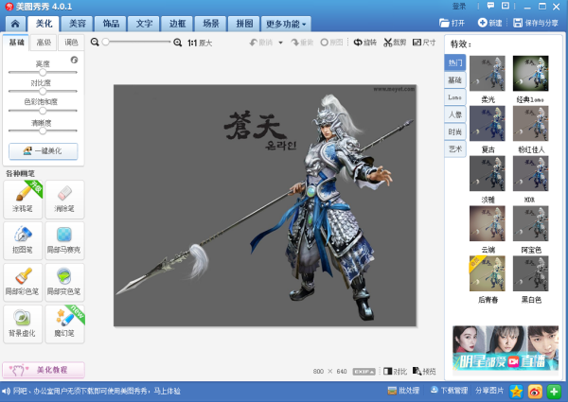568x402 pixels.
Task: Expand the 更多功能 dropdown
Action: pyautogui.click(x=286, y=24)
